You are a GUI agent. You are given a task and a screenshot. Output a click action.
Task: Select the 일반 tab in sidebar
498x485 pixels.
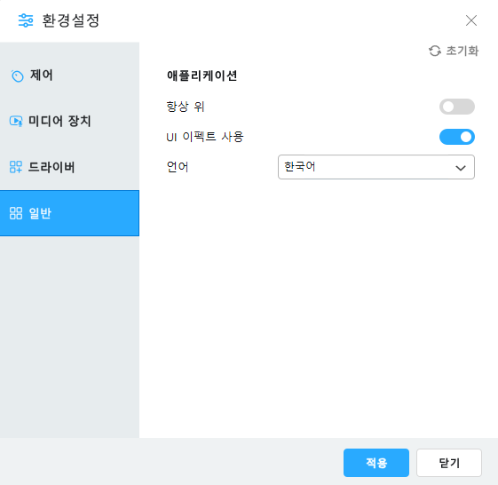(69, 213)
